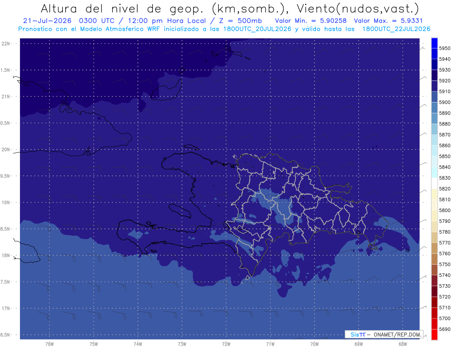Click the "Valor Min. = 5.90258" text
Screen dimensions: 452x349
coord(311,21)
